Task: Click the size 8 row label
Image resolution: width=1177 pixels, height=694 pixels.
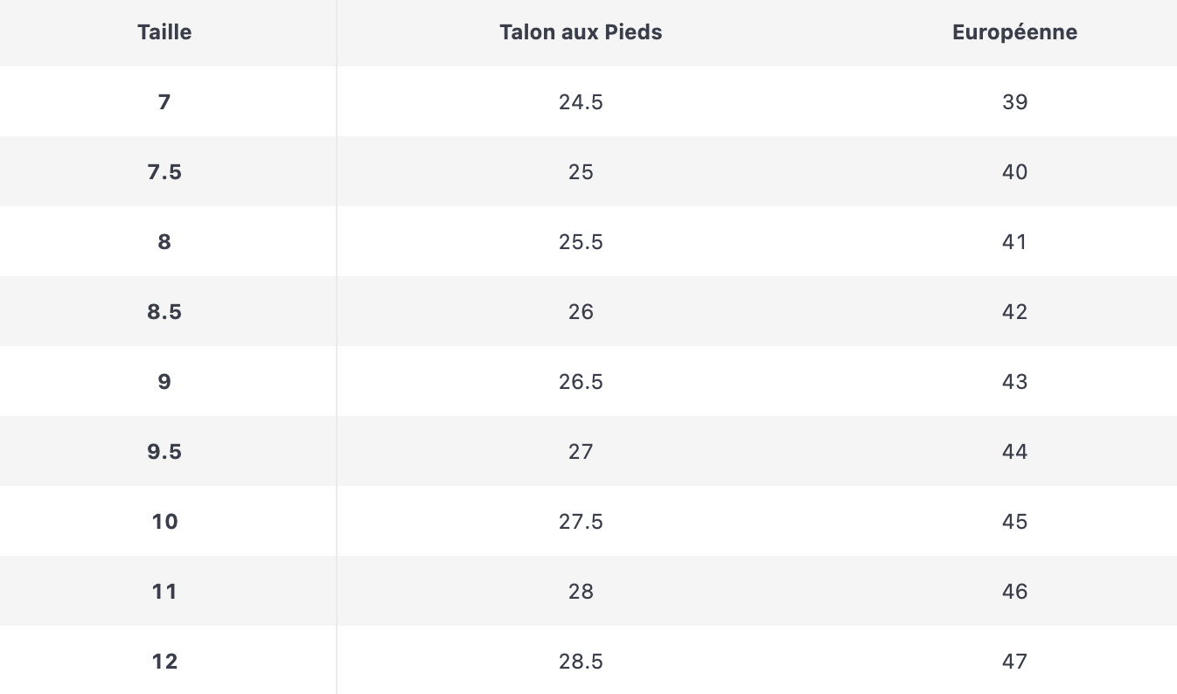Action: (164, 242)
